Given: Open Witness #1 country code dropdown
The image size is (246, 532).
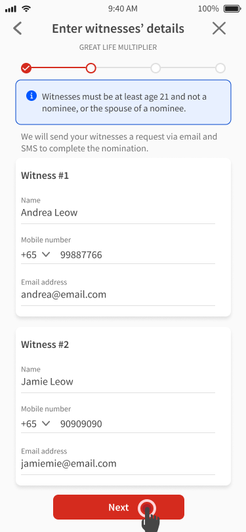Looking at the screenshot, I should click(x=35, y=254).
